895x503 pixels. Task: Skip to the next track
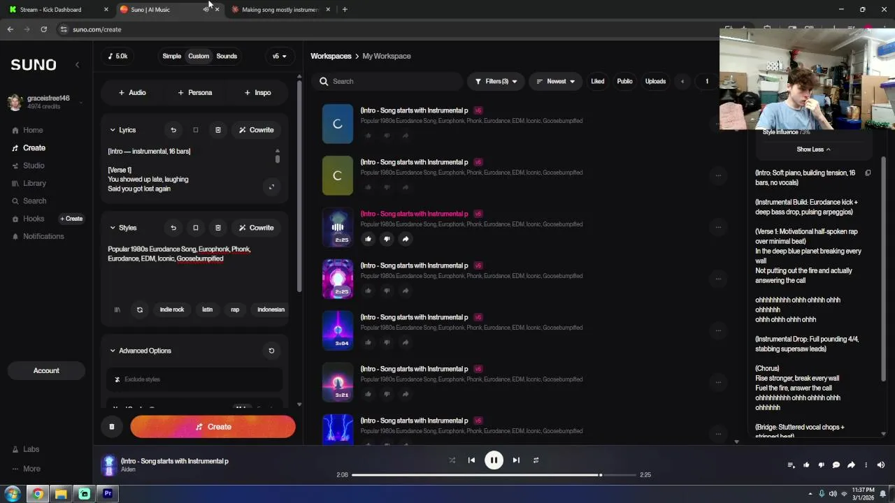516,460
